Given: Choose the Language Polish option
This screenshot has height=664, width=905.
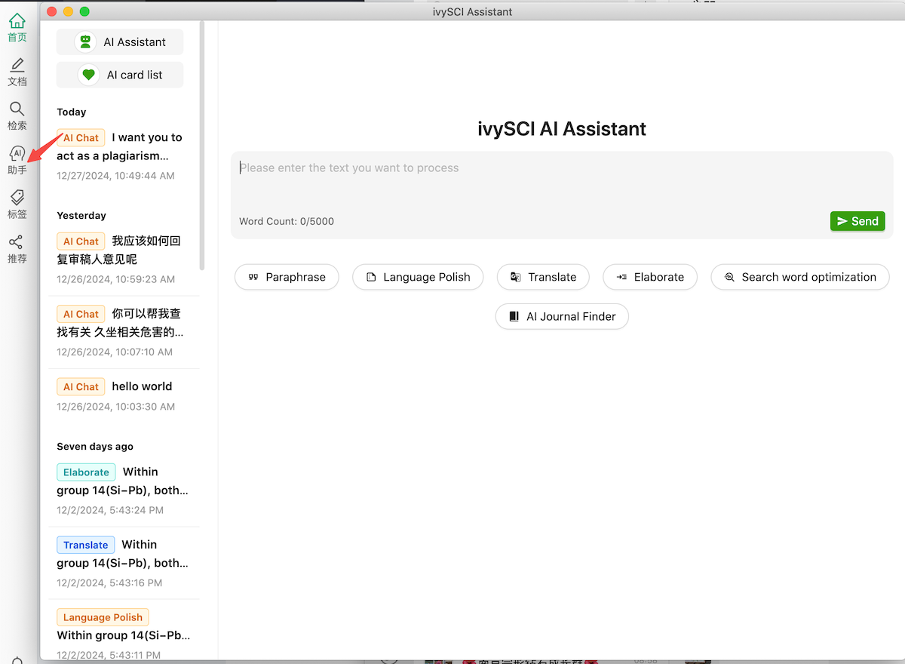Looking at the screenshot, I should (418, 277).
